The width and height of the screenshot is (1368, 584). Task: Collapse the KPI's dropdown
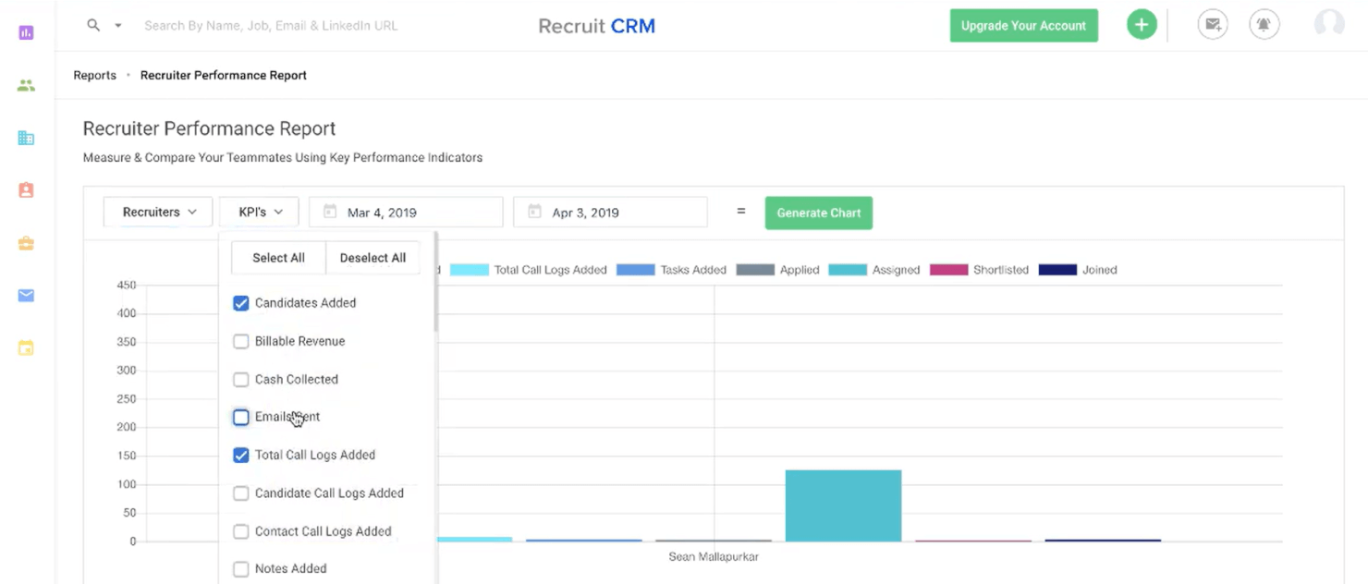coord(259,212)
